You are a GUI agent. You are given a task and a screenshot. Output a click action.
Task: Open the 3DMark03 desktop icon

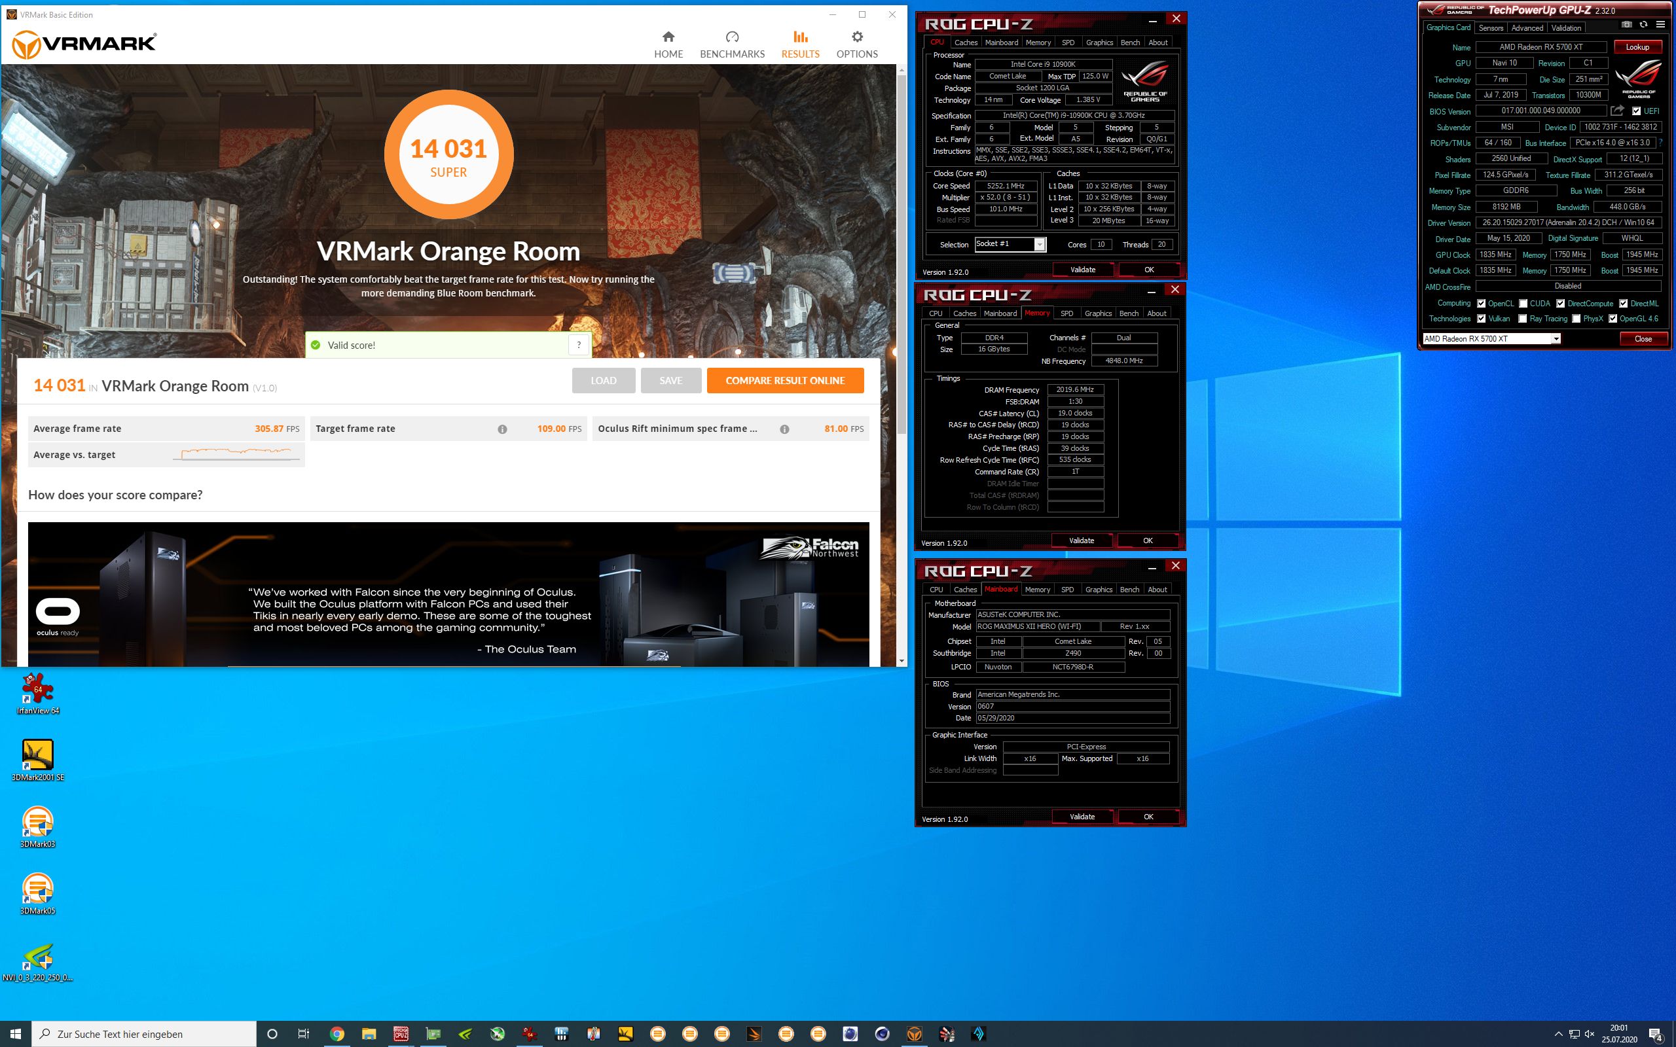click(x=37, y=826)
